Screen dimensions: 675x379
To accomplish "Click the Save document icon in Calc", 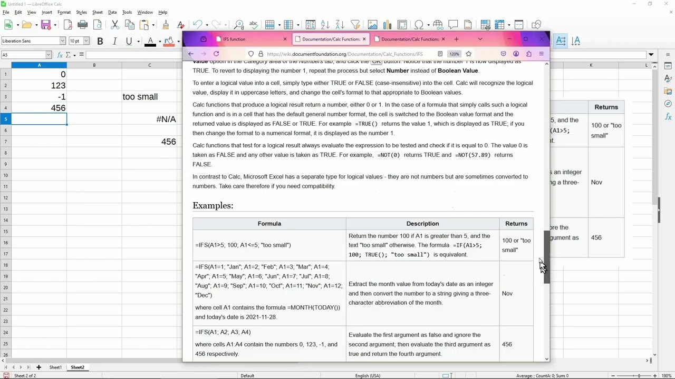I will pyautogui.click(x=45, y=25).
